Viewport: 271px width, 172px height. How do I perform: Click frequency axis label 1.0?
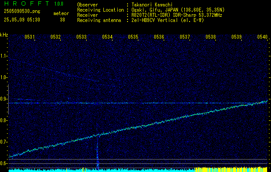[x=3, y=77]
